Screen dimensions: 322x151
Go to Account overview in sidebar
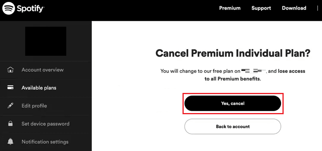click(x=43, y=70)
